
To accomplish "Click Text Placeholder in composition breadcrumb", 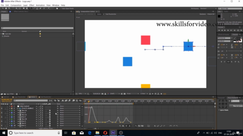I will (111, 14).
